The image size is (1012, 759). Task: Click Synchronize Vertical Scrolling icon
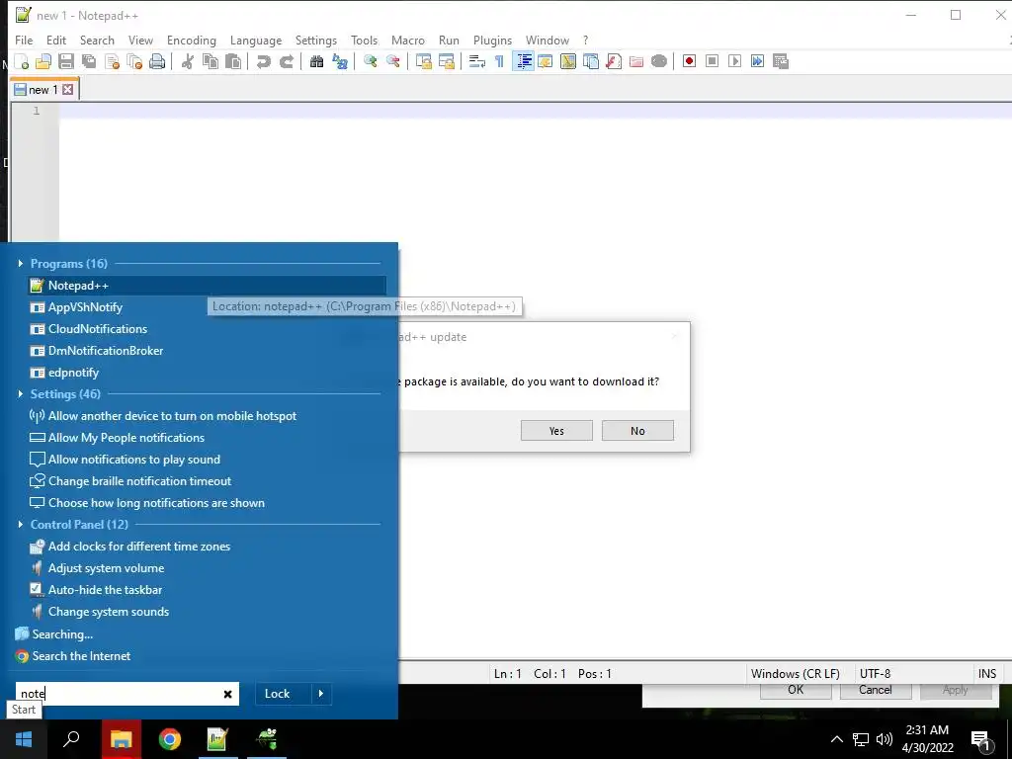tap(423, 61)
